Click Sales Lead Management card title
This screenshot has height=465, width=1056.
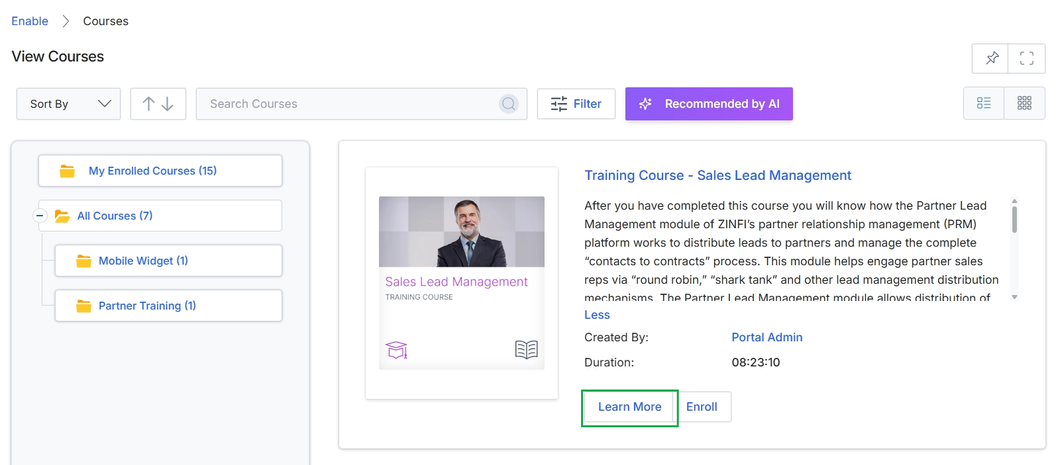456,282
